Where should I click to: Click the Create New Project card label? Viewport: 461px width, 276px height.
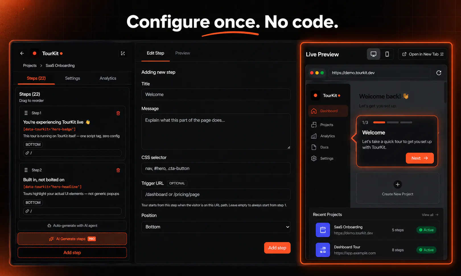[398, 194]
